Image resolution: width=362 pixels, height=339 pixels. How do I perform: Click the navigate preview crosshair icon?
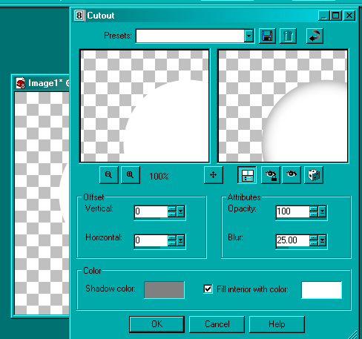[214, 175]
